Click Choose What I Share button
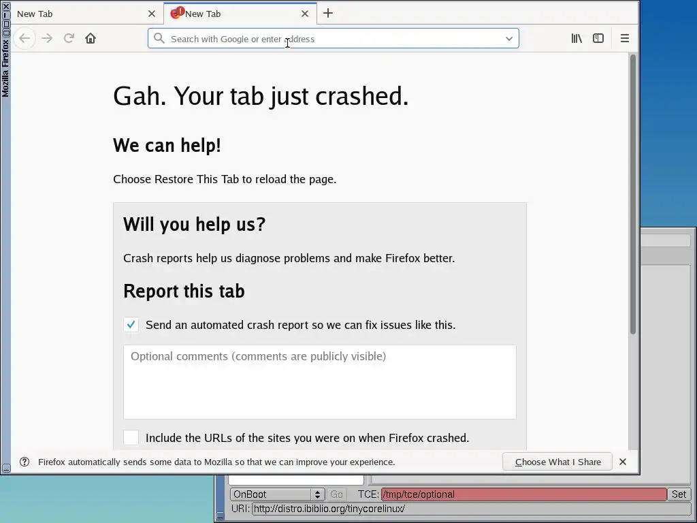 tap(557, 462)
